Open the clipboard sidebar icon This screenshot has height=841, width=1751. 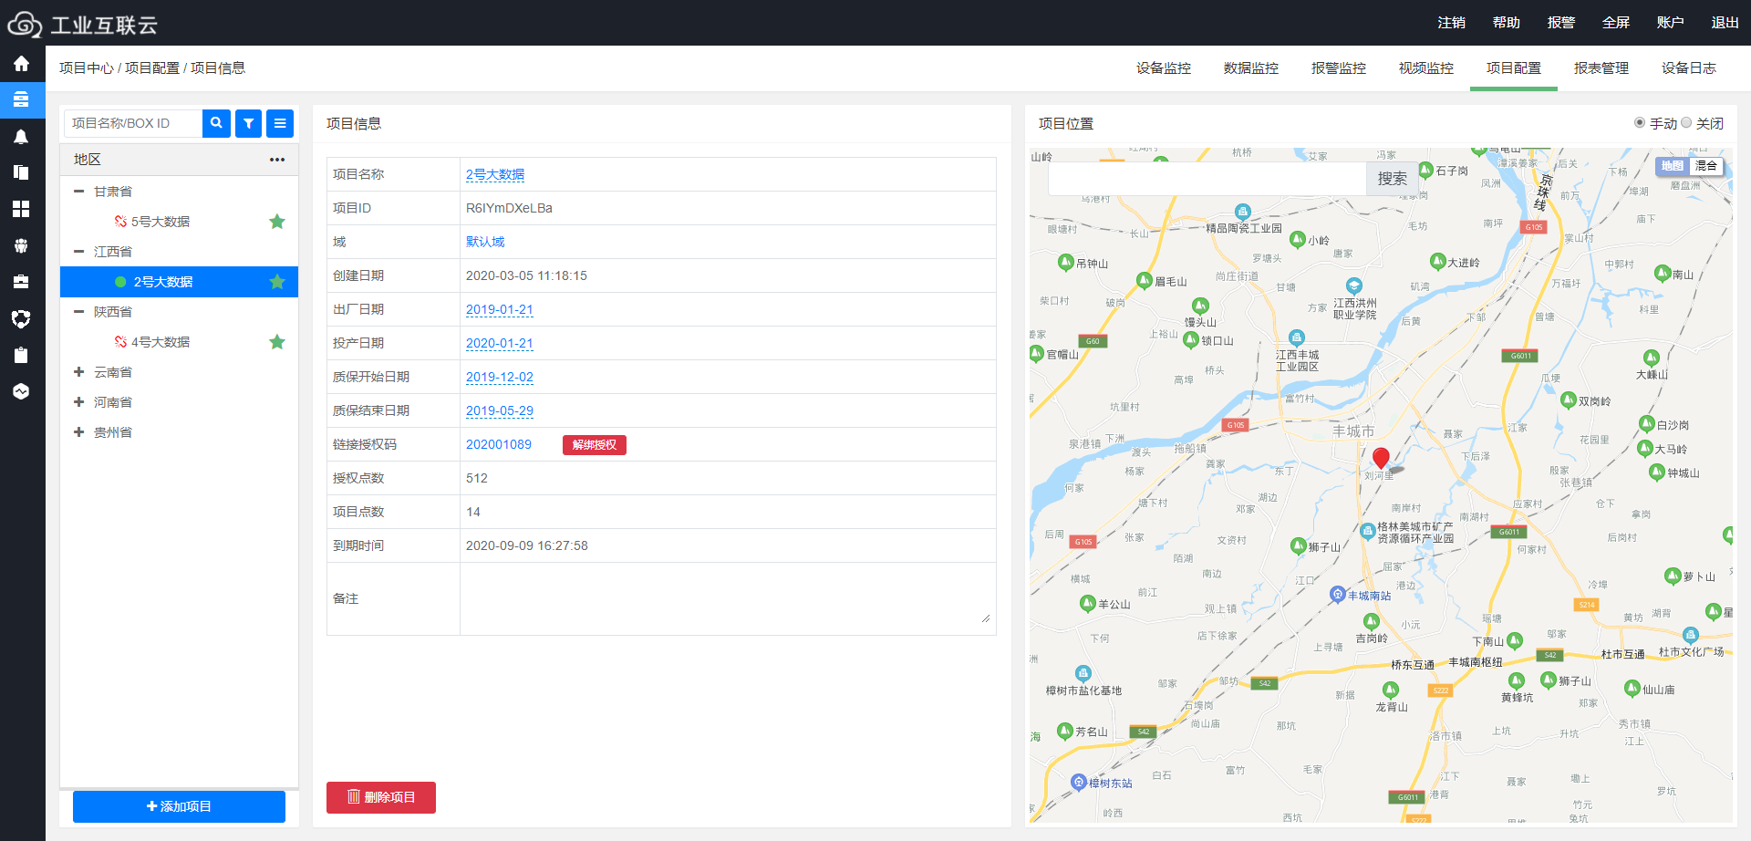(x=21, y=355)
